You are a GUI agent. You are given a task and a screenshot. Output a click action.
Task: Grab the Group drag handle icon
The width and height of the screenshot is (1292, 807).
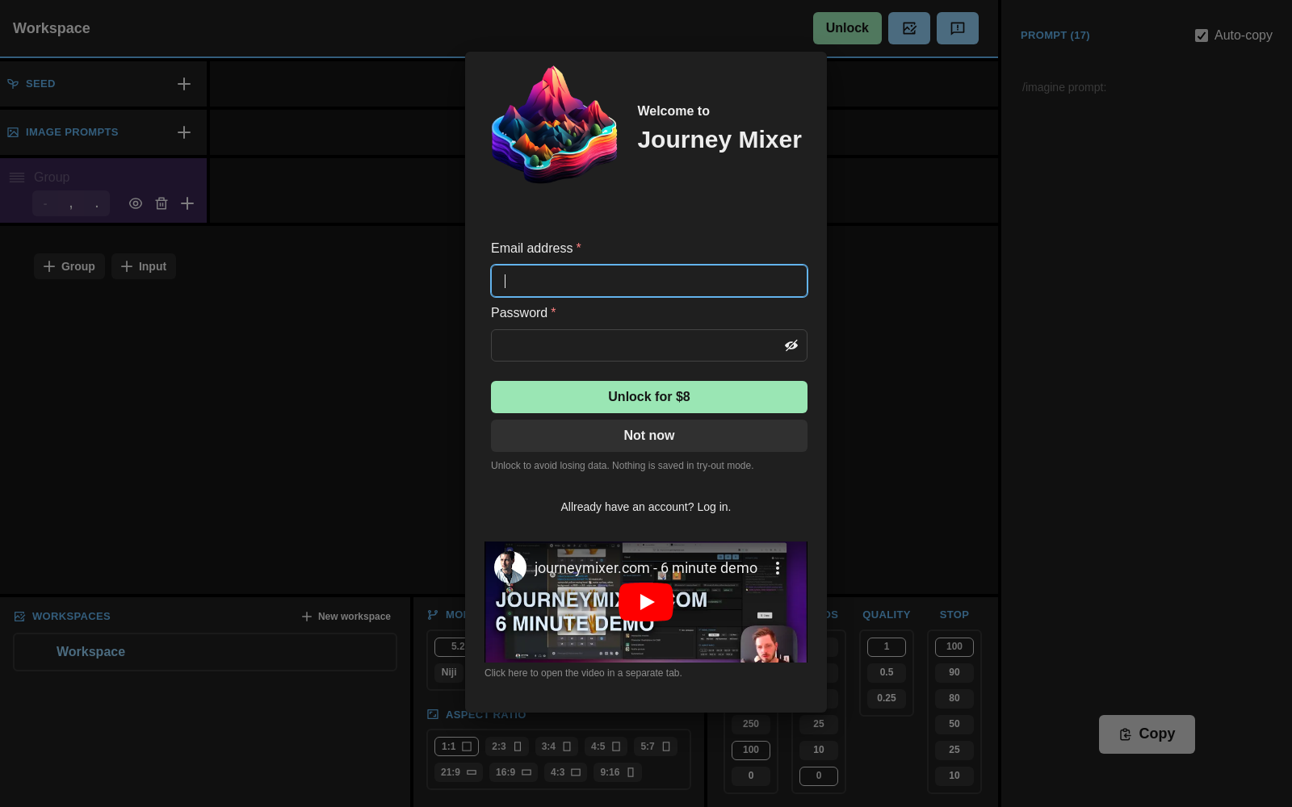(x=17, y=178)
